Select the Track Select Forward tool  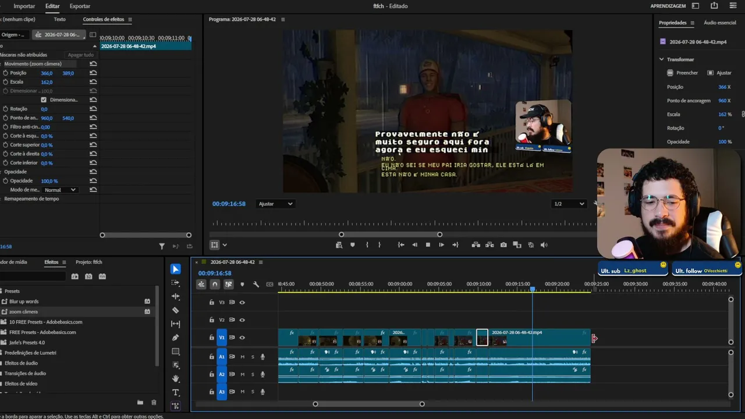pyautogui.click(x=175, y=283)
